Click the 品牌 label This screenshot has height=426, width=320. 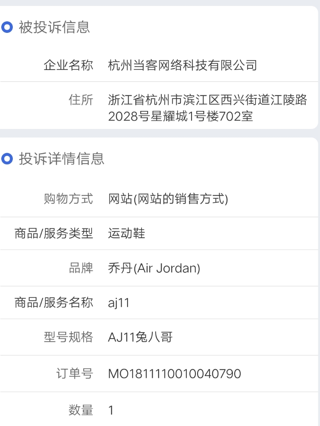[81, 268]
